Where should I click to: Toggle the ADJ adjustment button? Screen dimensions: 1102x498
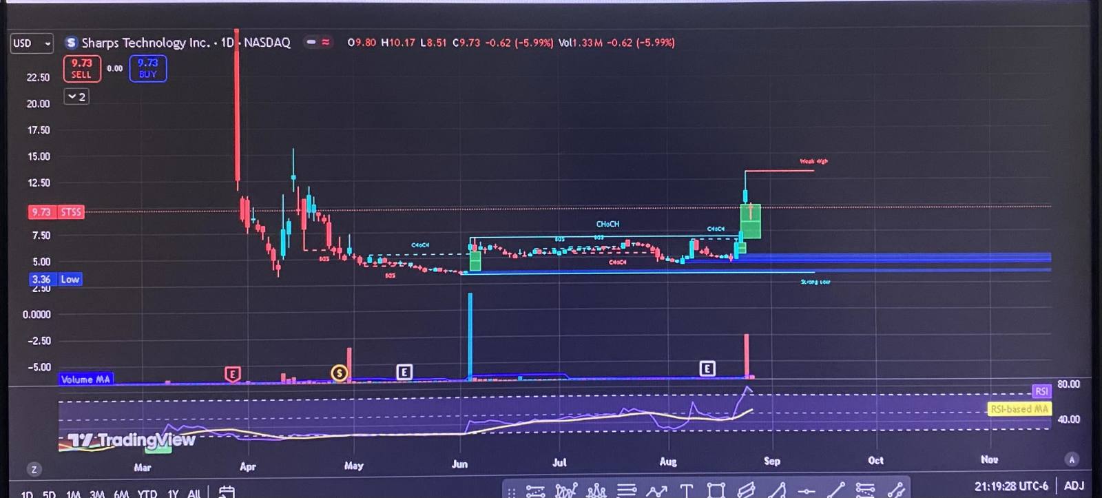1074,486
